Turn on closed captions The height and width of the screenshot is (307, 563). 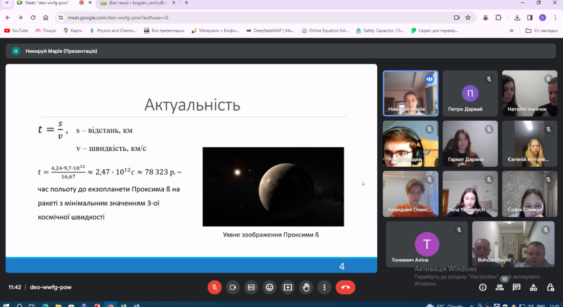pos(251,287)
